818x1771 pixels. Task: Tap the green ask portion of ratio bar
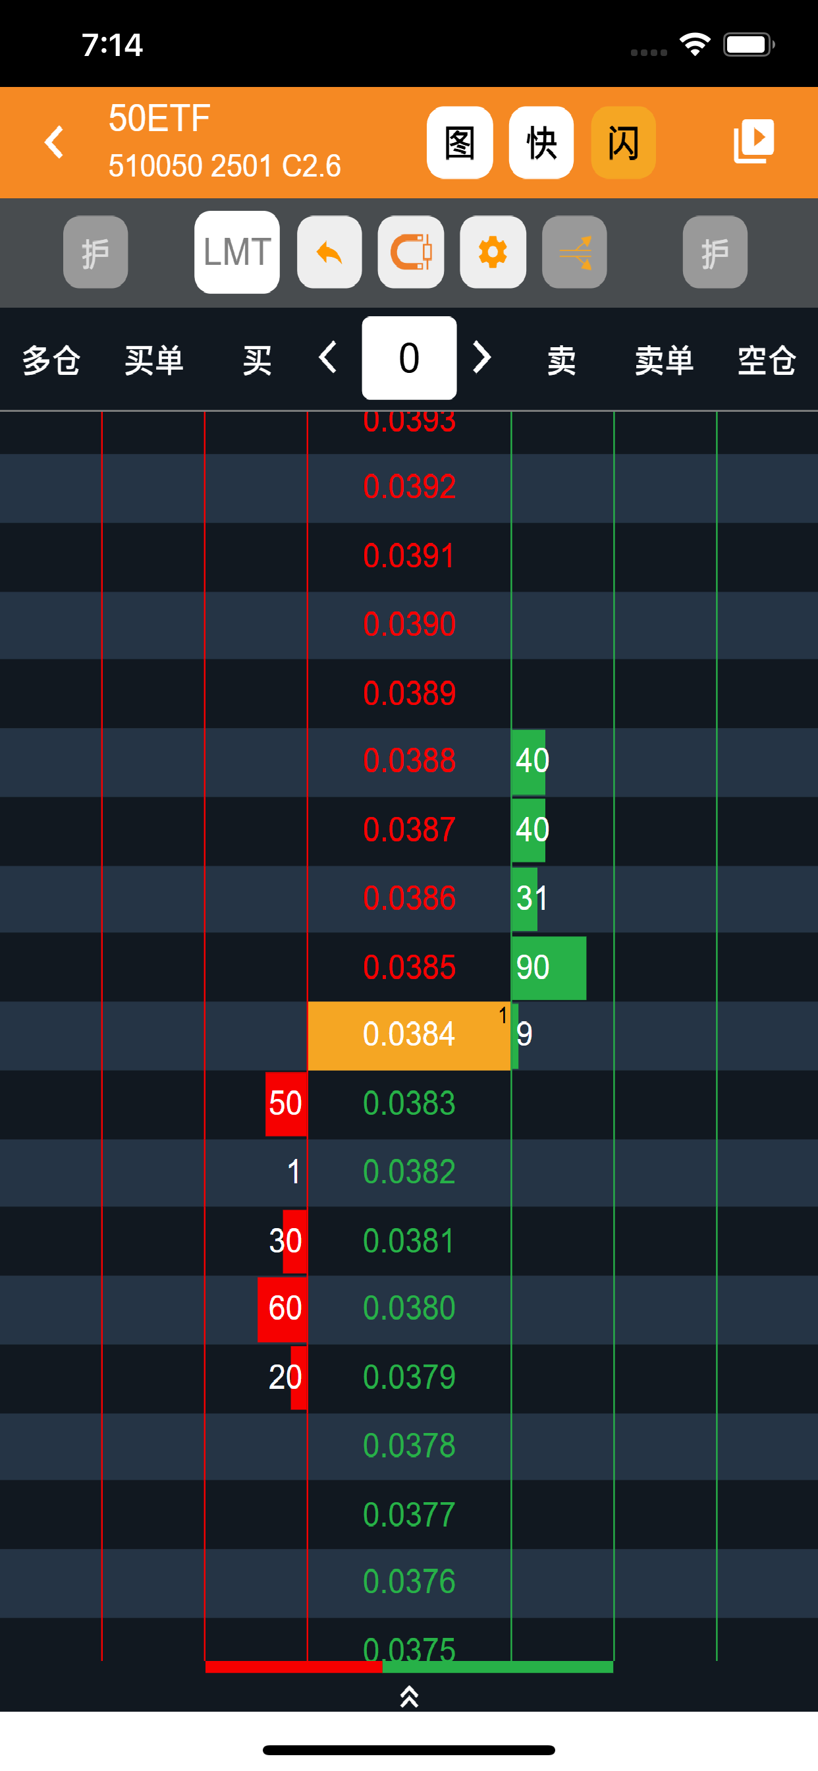click(498, 1666)
